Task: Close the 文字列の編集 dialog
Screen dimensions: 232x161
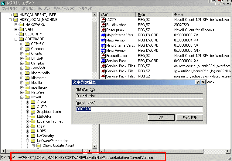Action: click(203, 82)
